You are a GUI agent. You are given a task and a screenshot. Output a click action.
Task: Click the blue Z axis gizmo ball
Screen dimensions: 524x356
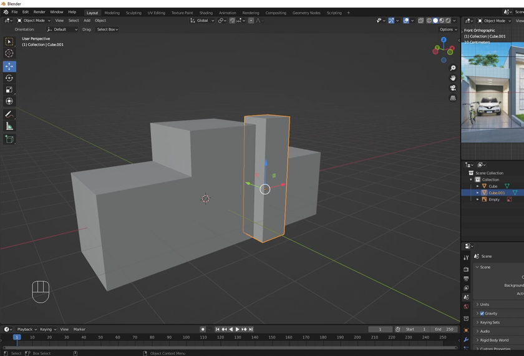(444, 39)
